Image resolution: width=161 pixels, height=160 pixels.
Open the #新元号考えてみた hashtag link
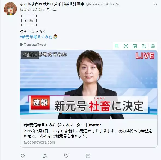[36, 37]
